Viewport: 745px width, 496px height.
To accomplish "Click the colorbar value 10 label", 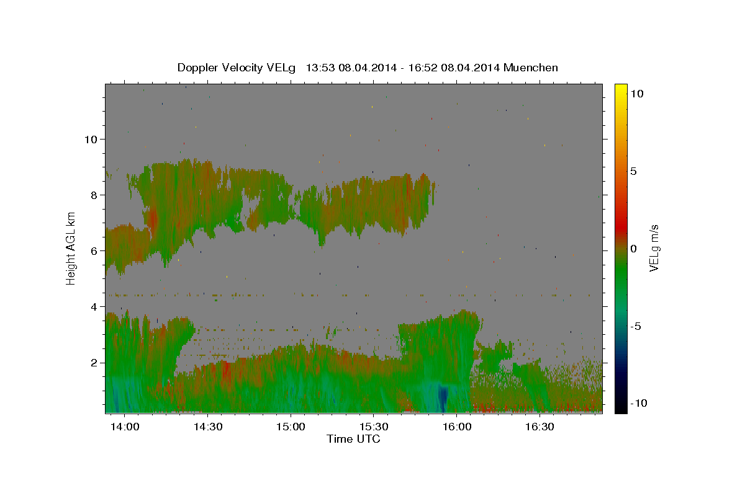I will click(x=636, y=94).
